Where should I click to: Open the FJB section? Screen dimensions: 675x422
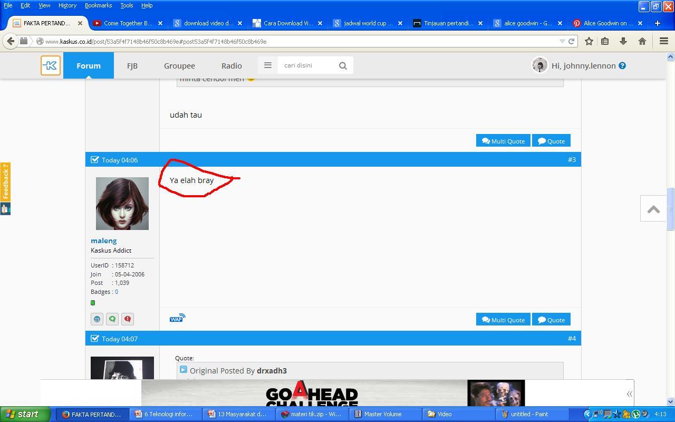(132, 65)
